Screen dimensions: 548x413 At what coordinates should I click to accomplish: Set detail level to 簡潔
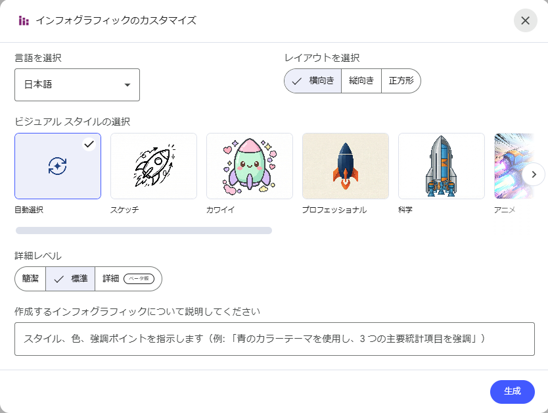[30, 278]
